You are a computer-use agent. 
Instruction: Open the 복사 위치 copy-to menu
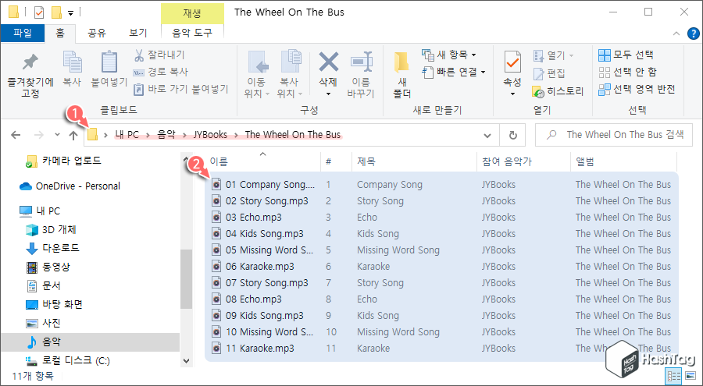click(x=289, y=74)
